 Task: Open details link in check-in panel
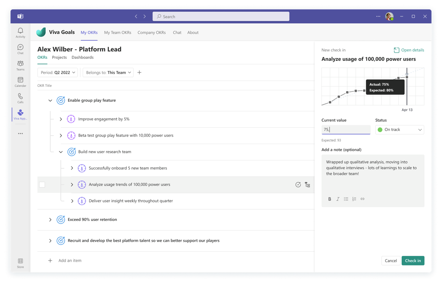pyautogui.click(x=409, y=50)
